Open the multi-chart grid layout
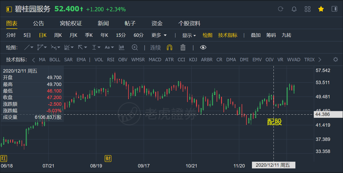343x173 pixels. [x=307, y=9]
